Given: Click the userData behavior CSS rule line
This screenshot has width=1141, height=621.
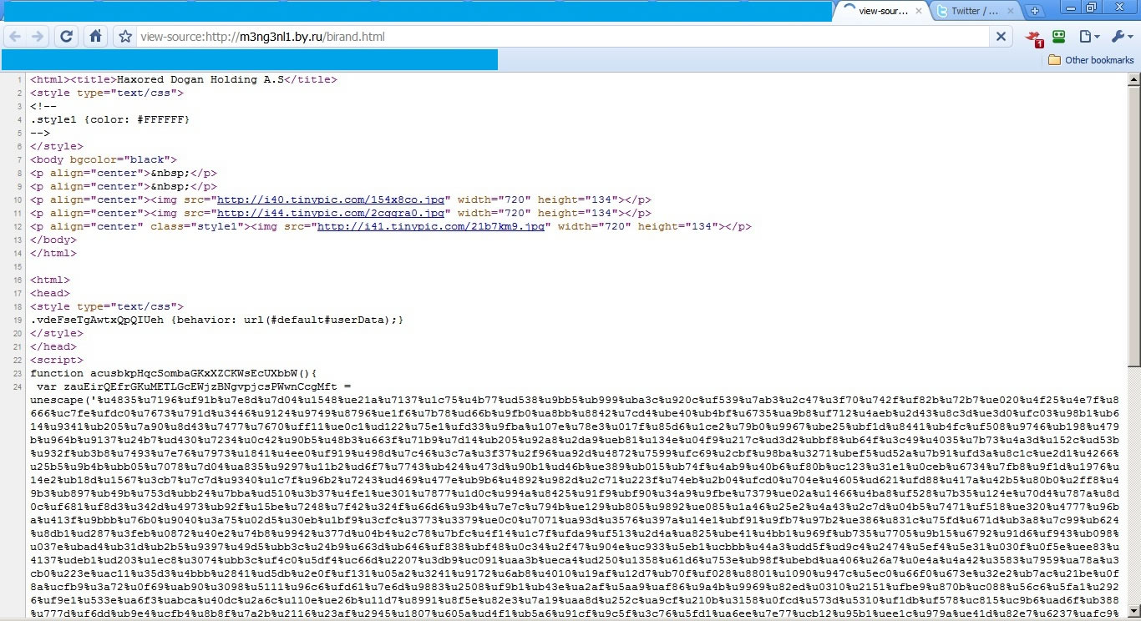Looking at the screenshot, I should pyautogui.click(x=217, y=321).
